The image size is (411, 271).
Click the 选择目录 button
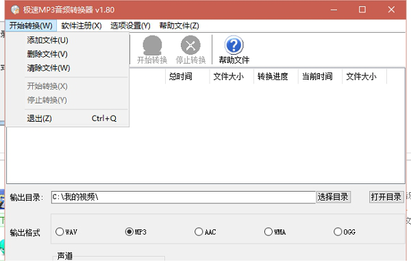pyautogui.click(x=333, y=197)
